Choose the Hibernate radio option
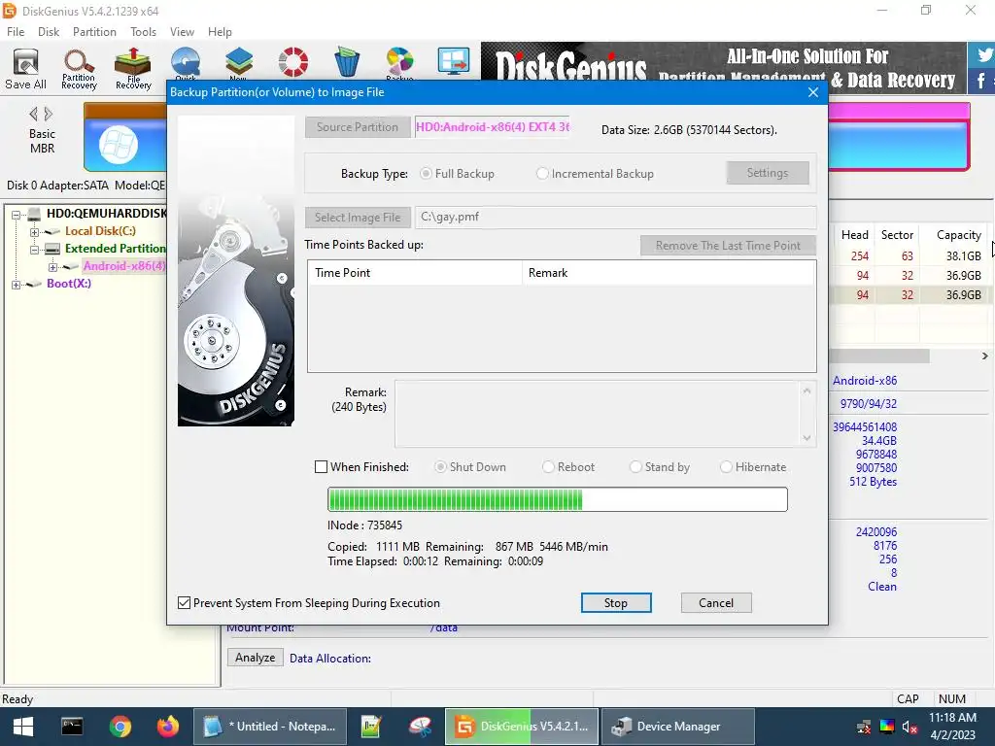This screenshot has width=995, height=746. point(726,467)
